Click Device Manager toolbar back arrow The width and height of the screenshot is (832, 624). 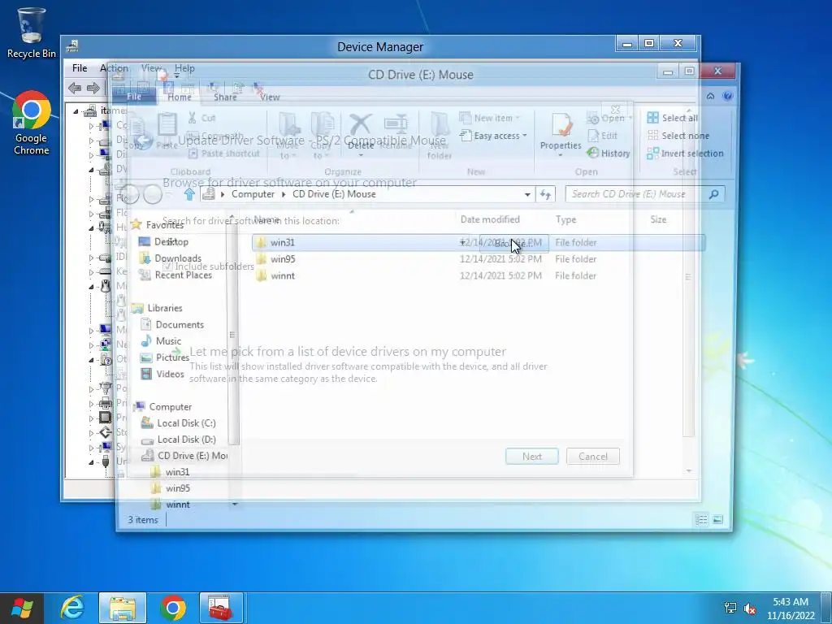pos(75,88)
